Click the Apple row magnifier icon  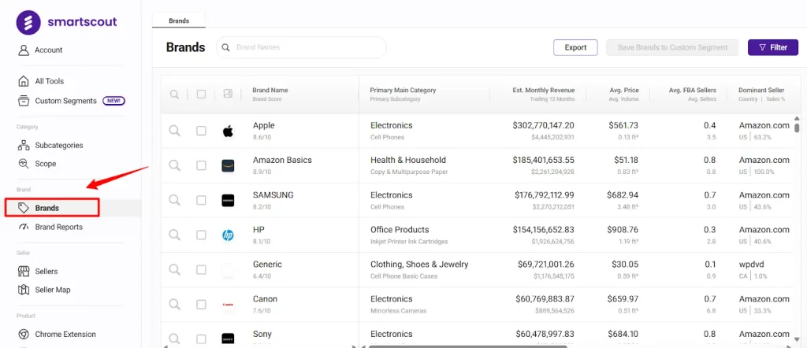pos(175,131)
